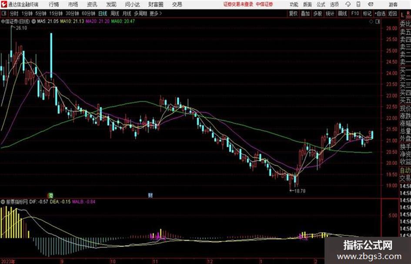Viewport: 411px width, 264px height.
Task: Open the mobile phone icon in title bar
Action: tap(358, 4)
